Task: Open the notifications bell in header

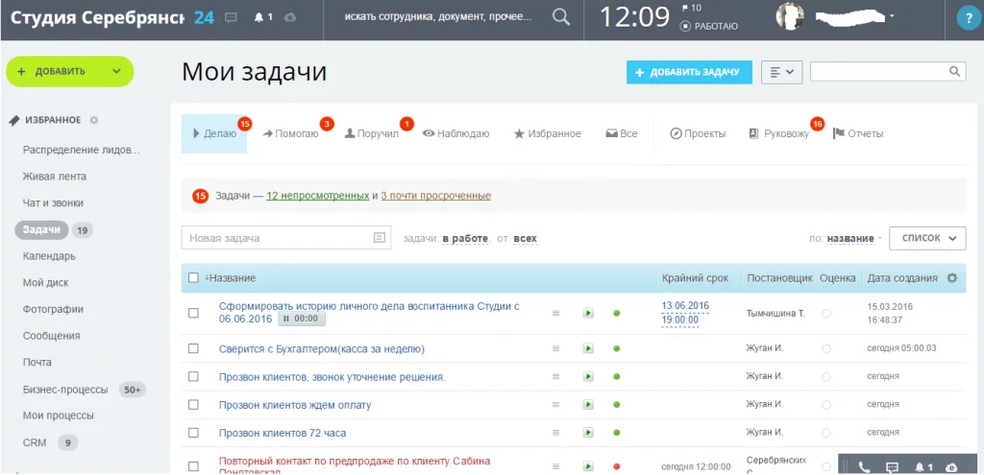Action: [x=258, y=17]
